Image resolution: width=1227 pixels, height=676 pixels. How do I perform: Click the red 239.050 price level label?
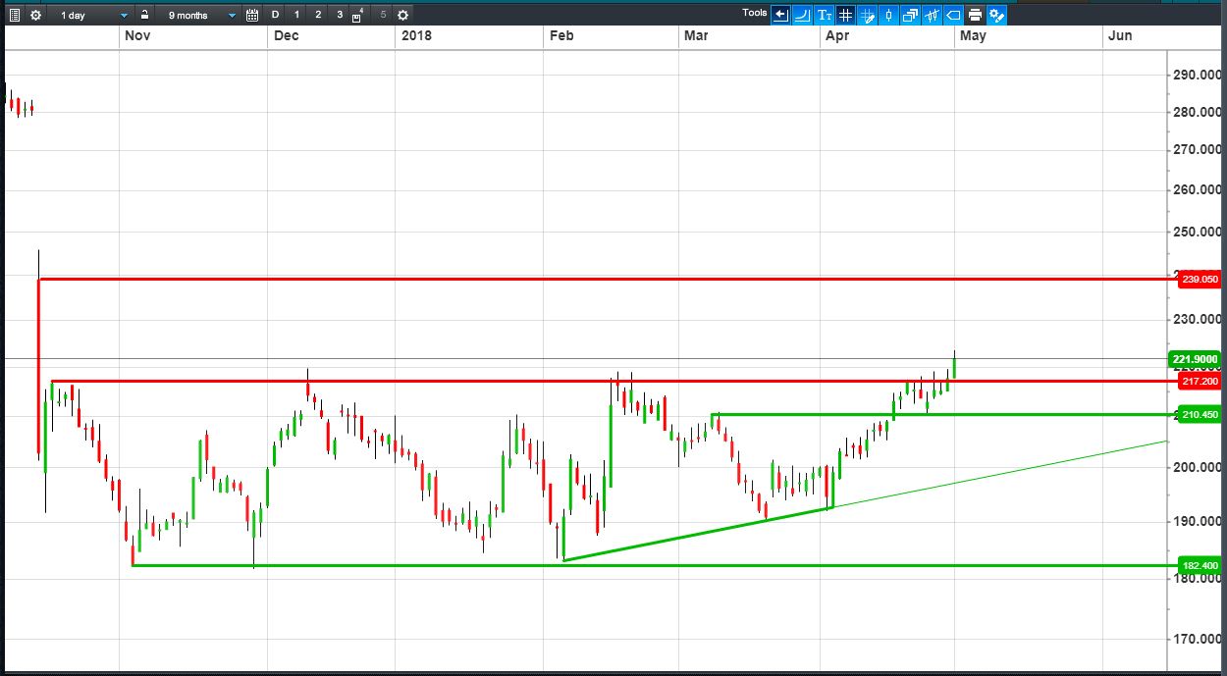1200,280
